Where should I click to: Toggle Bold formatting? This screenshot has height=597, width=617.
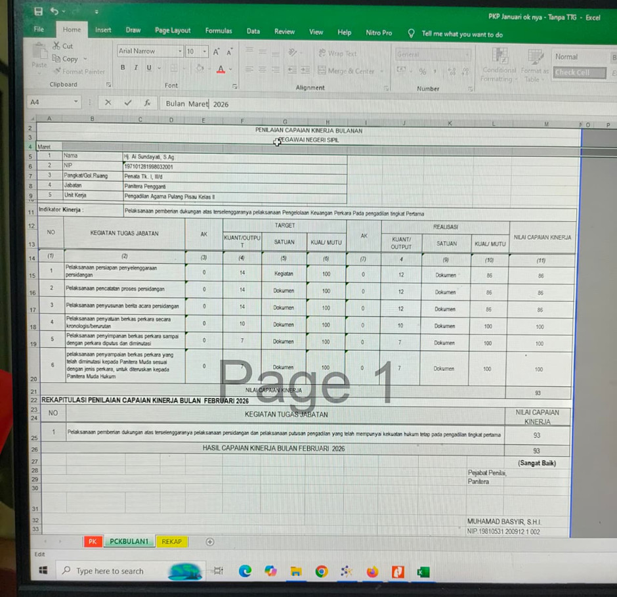(x=123, y=68)
